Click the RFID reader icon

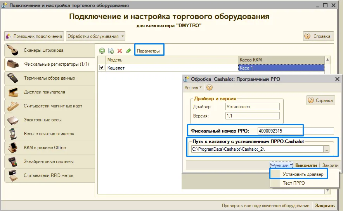tap(13, 175)
